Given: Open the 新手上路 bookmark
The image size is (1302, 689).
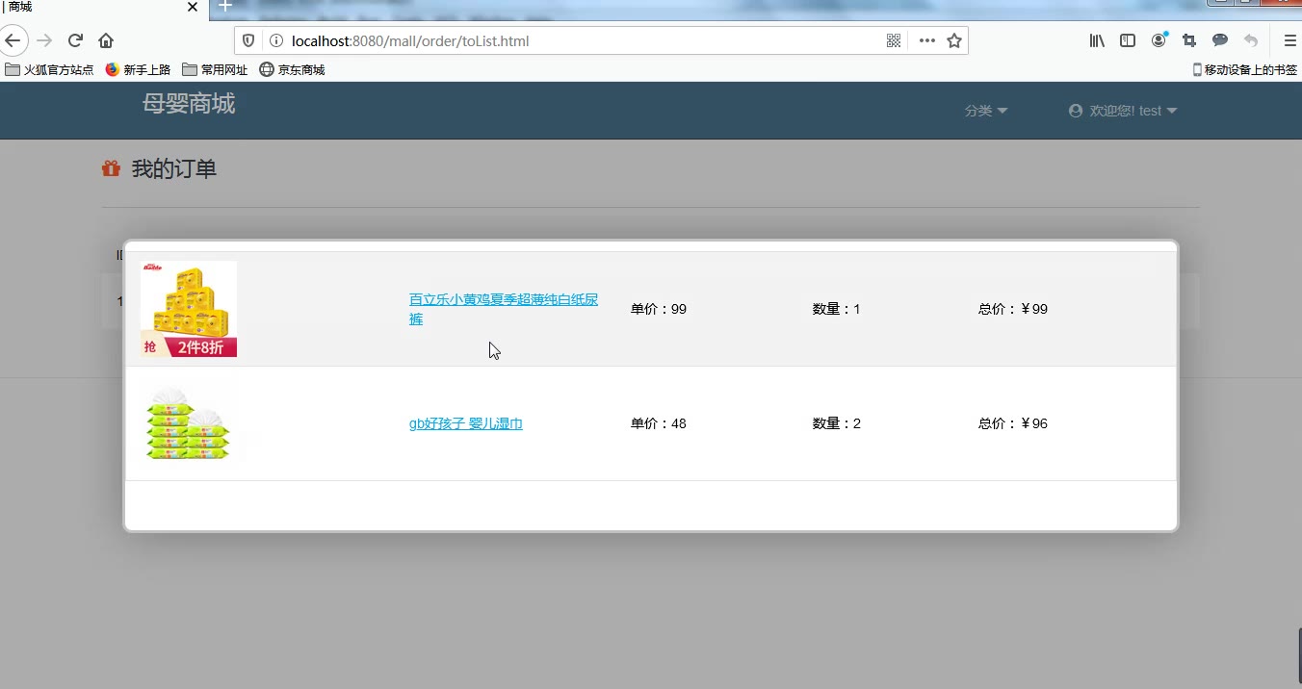Looking at the screenshot, I should 138,69.
